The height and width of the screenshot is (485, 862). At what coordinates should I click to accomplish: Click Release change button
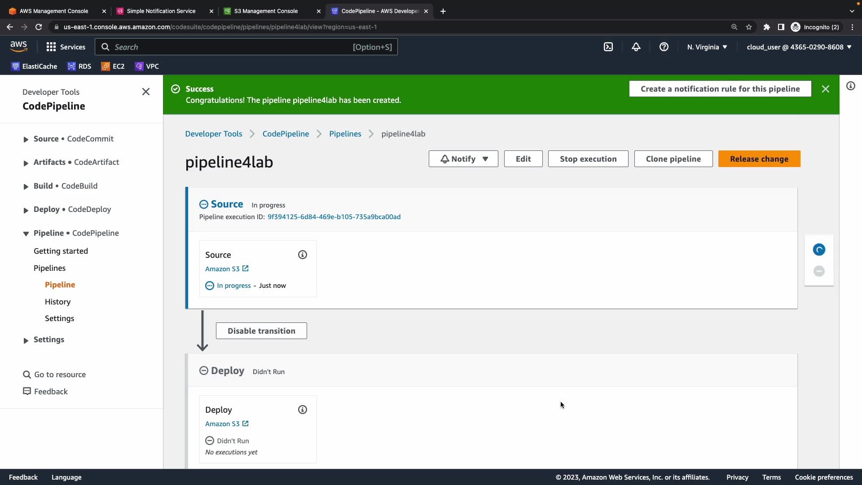click(759, 159)
